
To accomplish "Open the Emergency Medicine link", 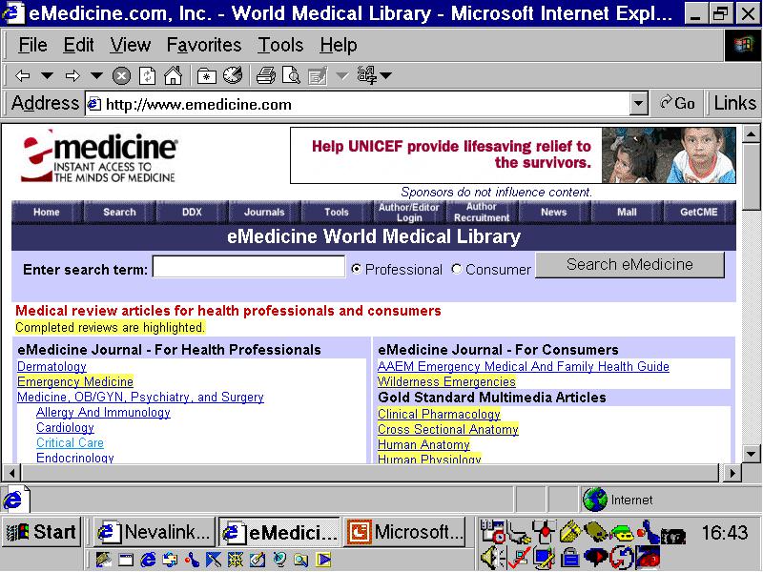I will coord(75,381).
